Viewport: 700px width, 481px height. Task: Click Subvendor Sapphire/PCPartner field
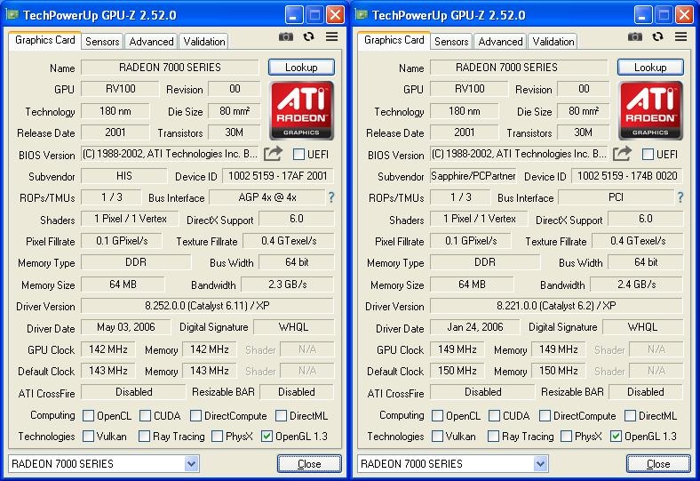473,176
